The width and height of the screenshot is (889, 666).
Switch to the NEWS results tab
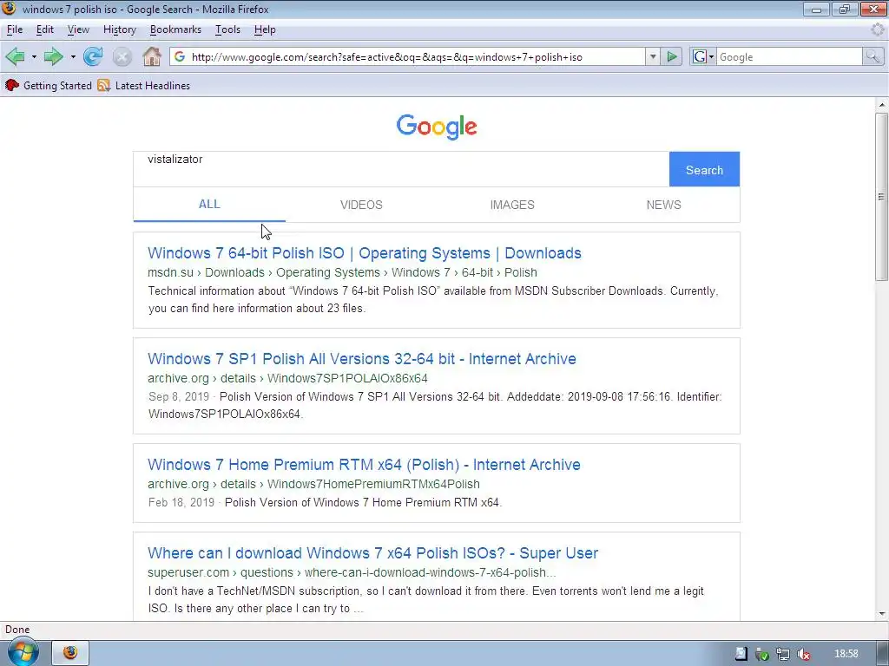[664, 205]
